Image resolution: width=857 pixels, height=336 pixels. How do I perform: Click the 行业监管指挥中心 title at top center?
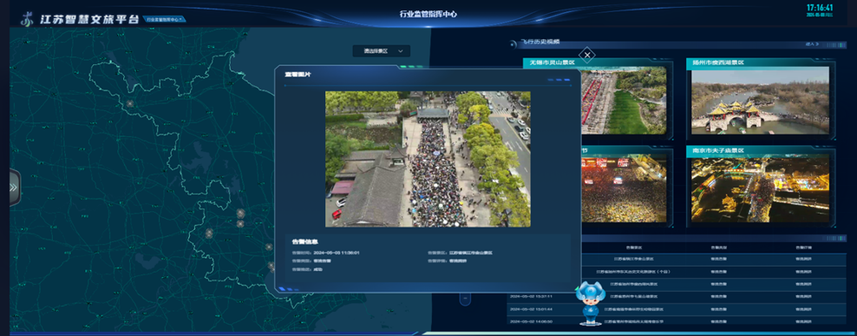pos(428,14)
